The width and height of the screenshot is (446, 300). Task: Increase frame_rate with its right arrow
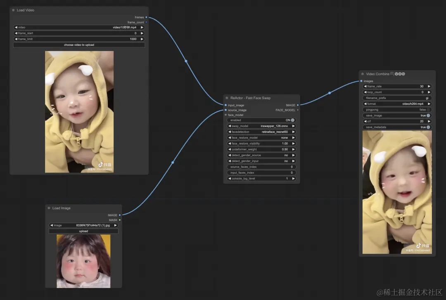(x=429, y=86)
